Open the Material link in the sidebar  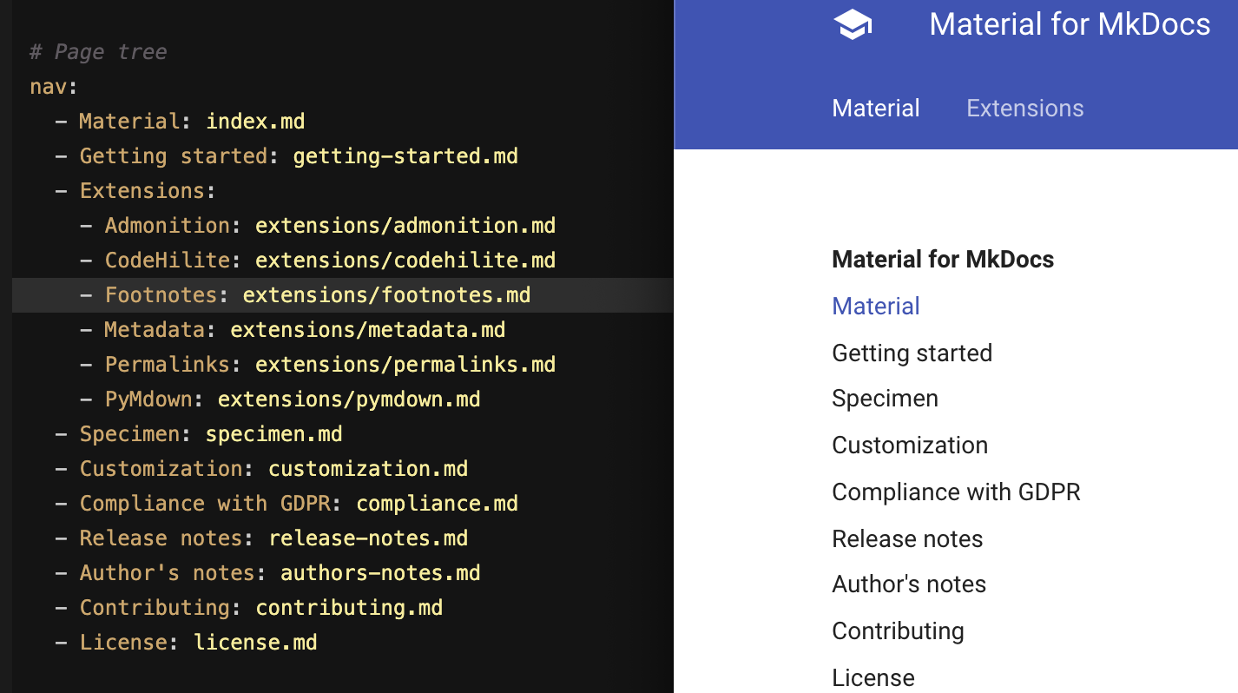pyautogui.click(x=875, y=306)
